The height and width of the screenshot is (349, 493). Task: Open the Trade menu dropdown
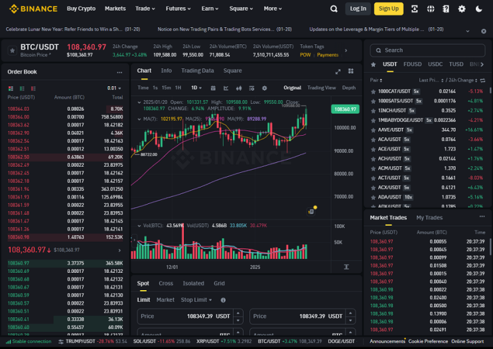coord(145,9)
